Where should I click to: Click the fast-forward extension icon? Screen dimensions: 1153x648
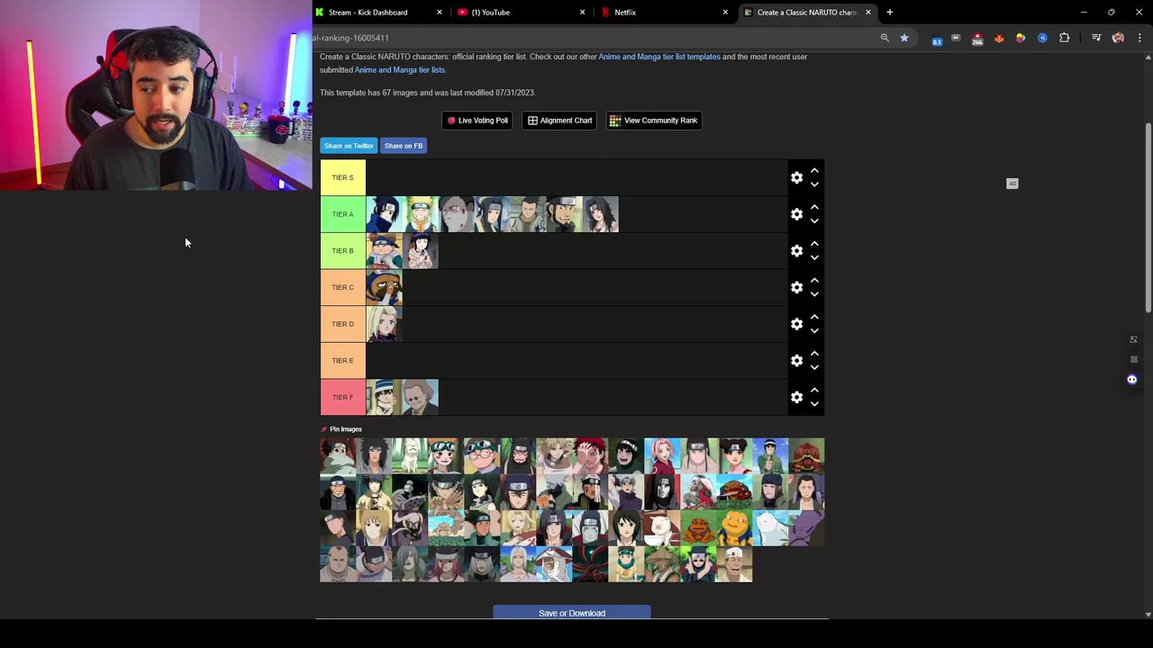956,38
